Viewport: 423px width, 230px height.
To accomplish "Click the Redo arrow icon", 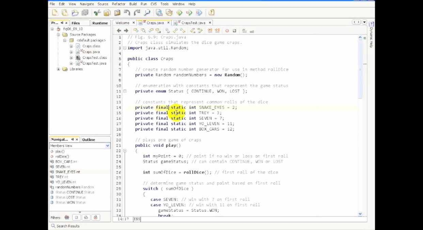I will 137,13.
